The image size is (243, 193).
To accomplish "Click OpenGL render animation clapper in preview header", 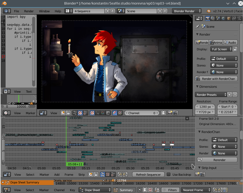I will click(175, 113).
